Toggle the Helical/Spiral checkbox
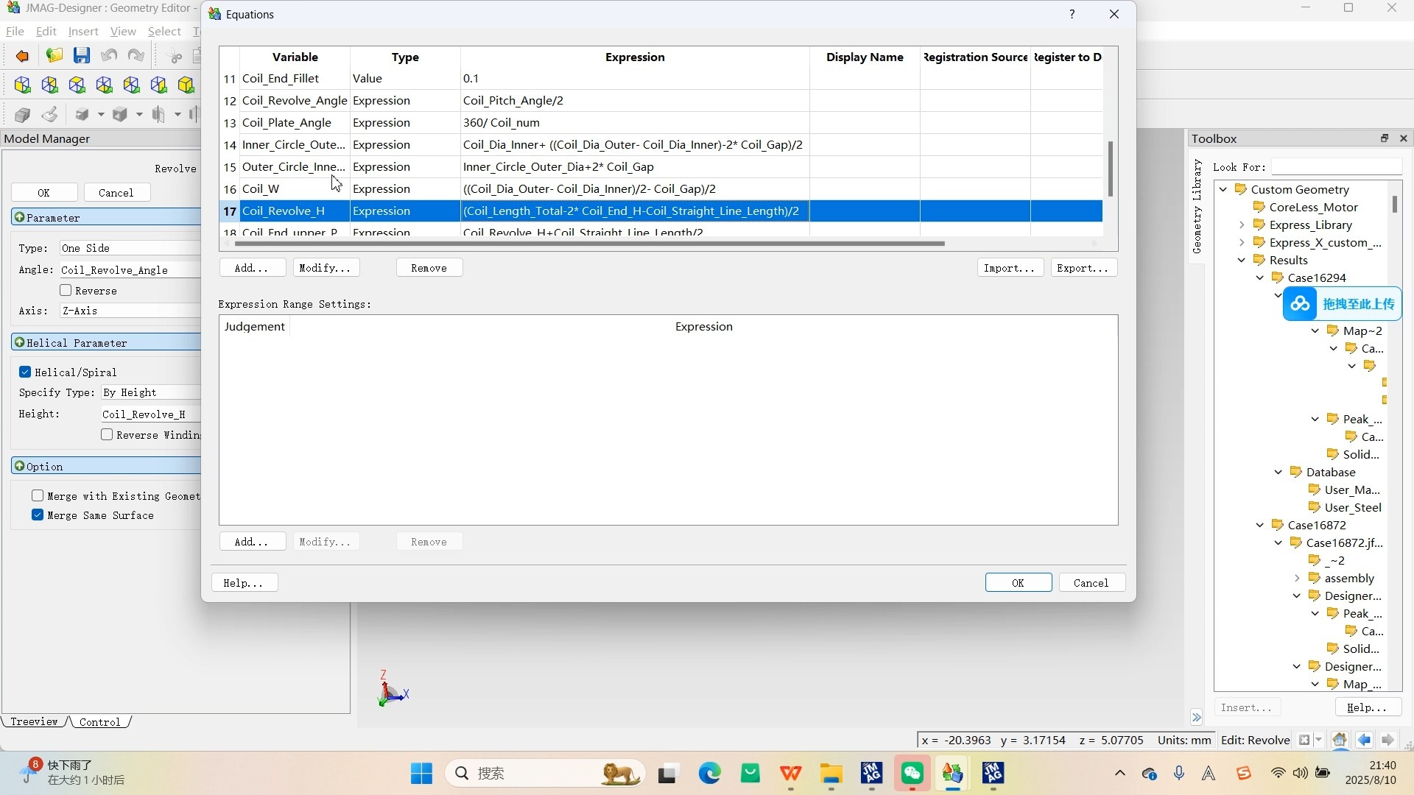1414x795 pixels. click(26, 372)
